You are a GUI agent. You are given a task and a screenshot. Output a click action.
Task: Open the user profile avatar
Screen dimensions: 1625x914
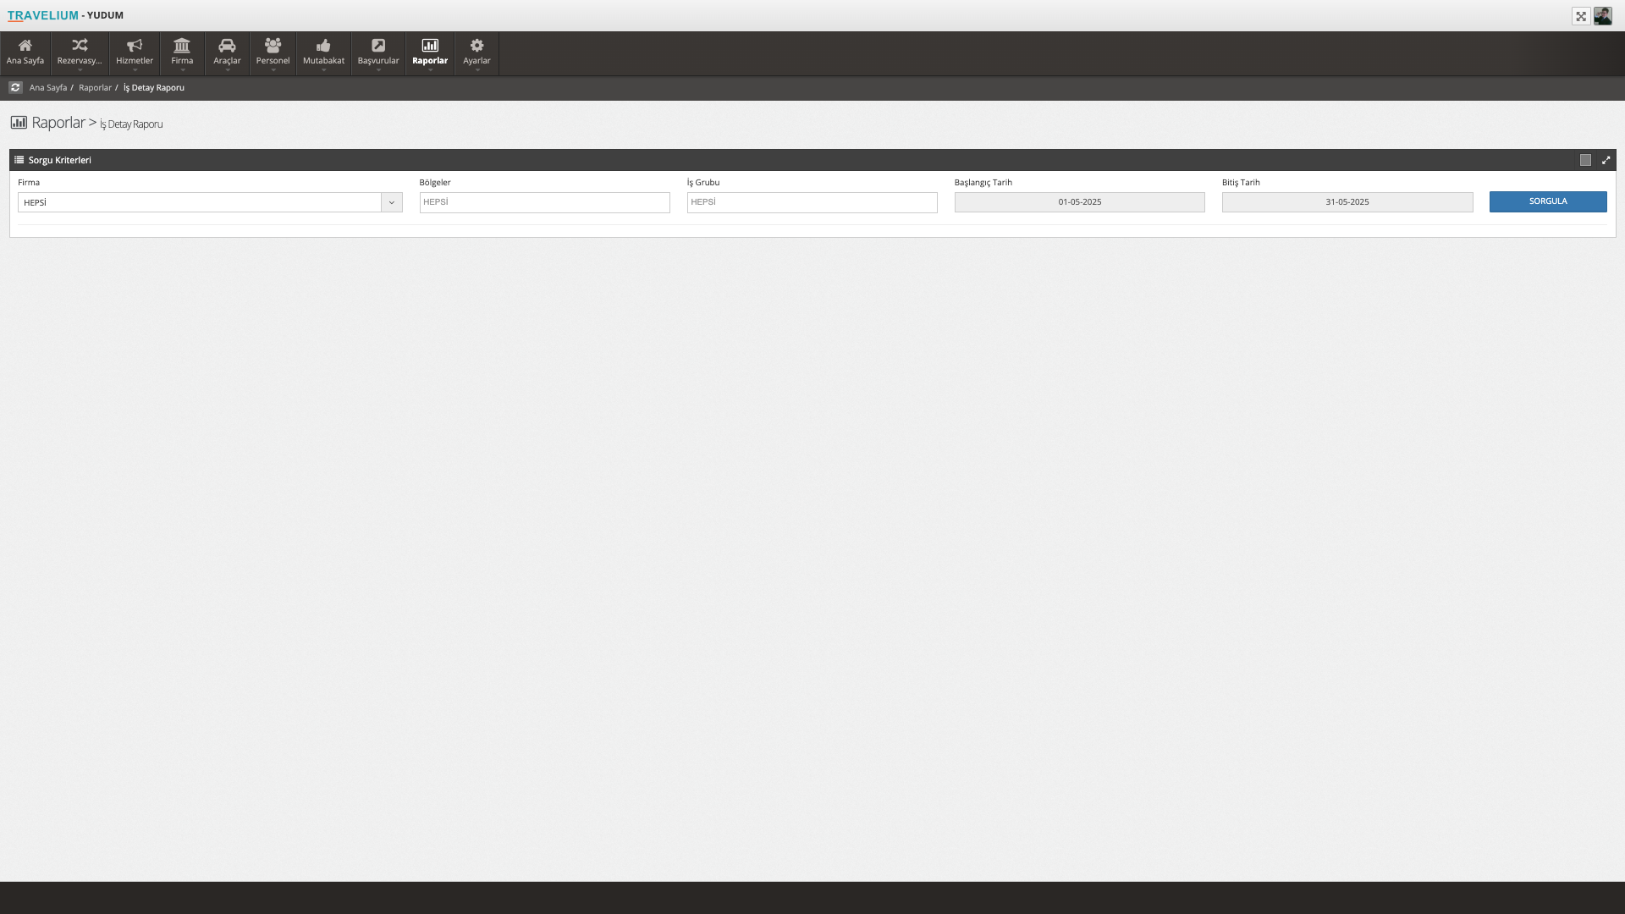pyautogui.click(x=1603, y=16)
